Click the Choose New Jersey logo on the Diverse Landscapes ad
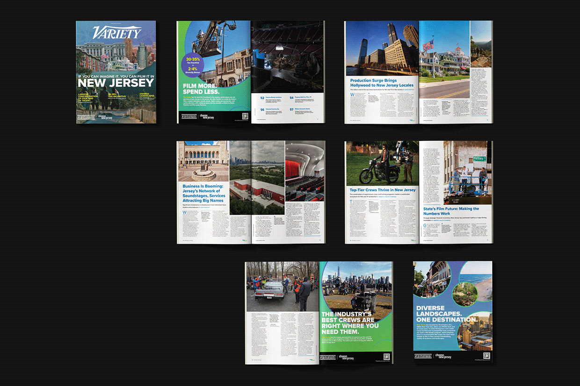 coord(443,357)
